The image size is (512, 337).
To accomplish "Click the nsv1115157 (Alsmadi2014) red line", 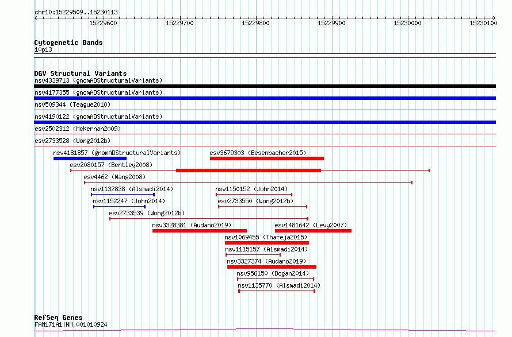I will pos(253,255).
